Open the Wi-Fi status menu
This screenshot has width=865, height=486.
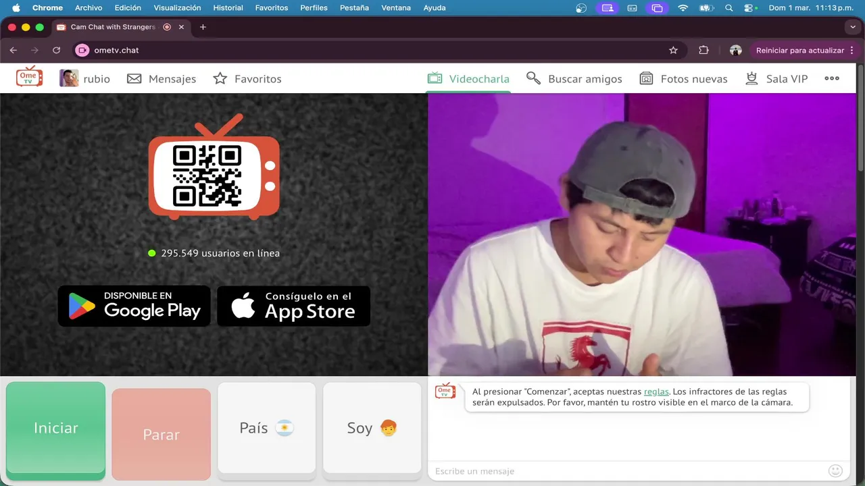683,8
